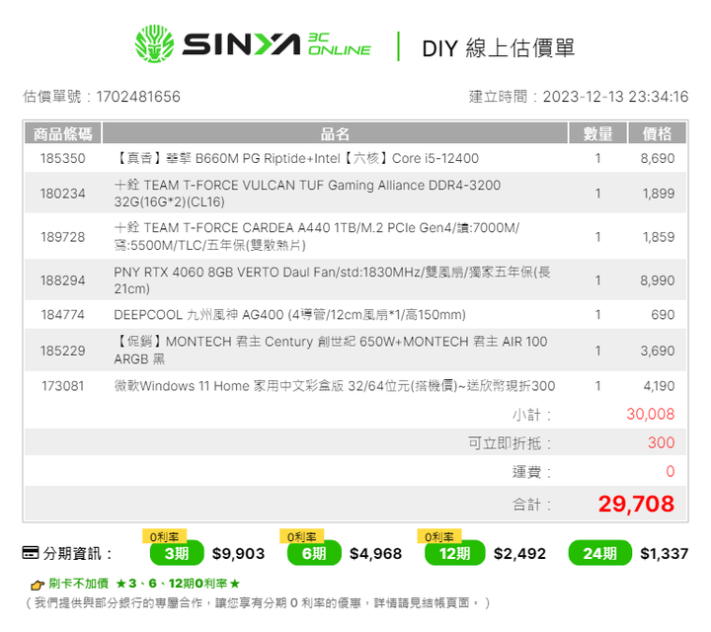Click the MONTECH Century 650W item

pyautogui.click(x=331, y=351)
